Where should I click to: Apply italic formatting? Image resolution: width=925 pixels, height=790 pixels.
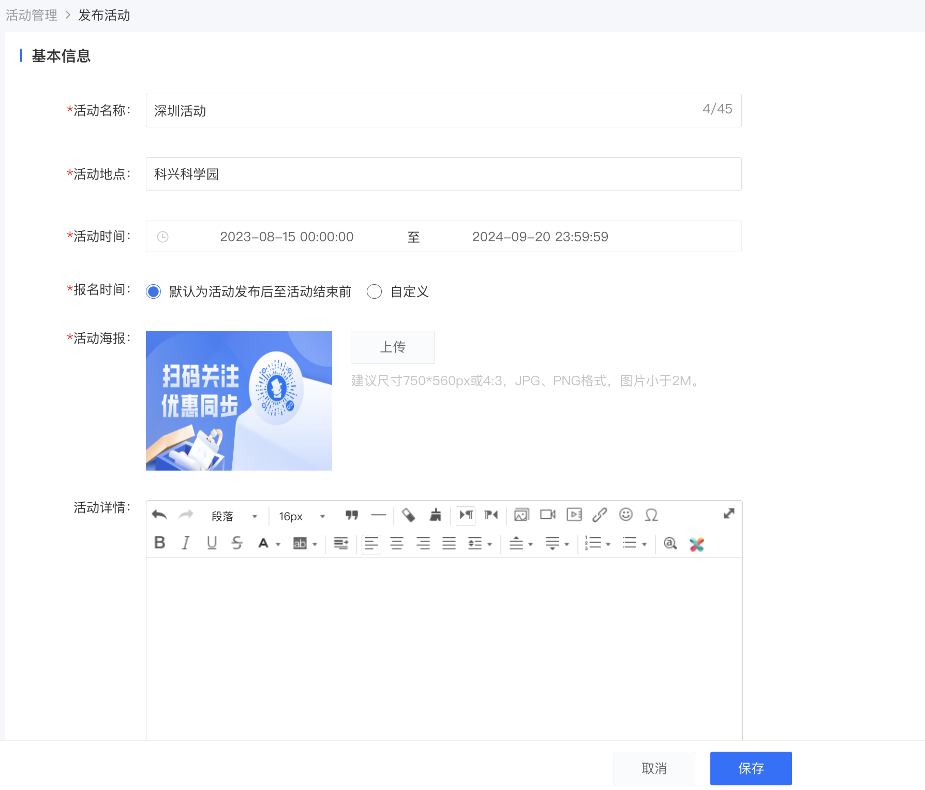click(x=186, y=543)
